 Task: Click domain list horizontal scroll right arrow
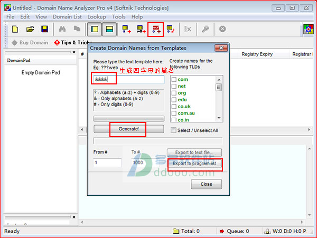[x=309, y=130]
